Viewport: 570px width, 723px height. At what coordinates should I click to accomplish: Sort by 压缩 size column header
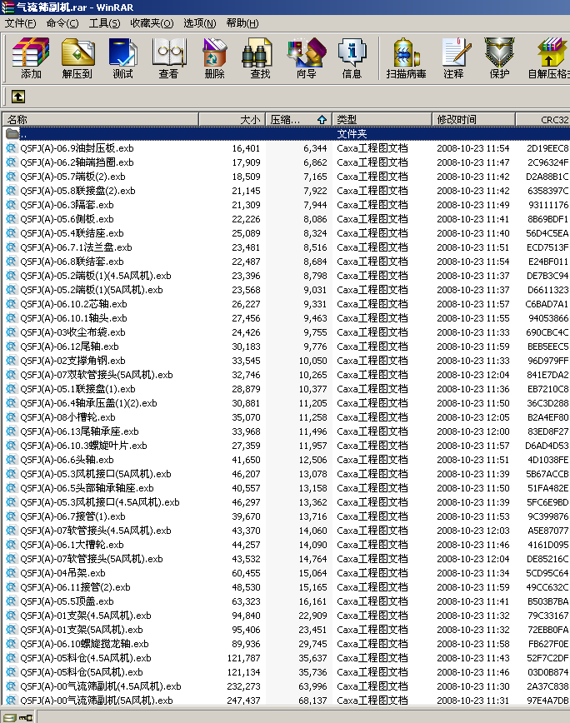(298, 119)
